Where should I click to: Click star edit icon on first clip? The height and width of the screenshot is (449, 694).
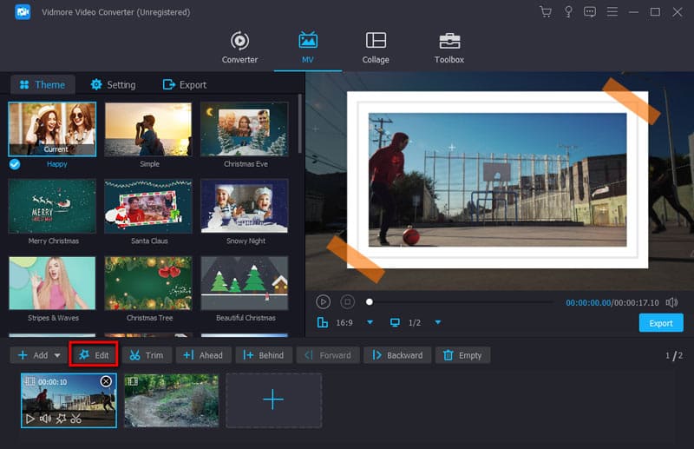[x=61, y=419]
